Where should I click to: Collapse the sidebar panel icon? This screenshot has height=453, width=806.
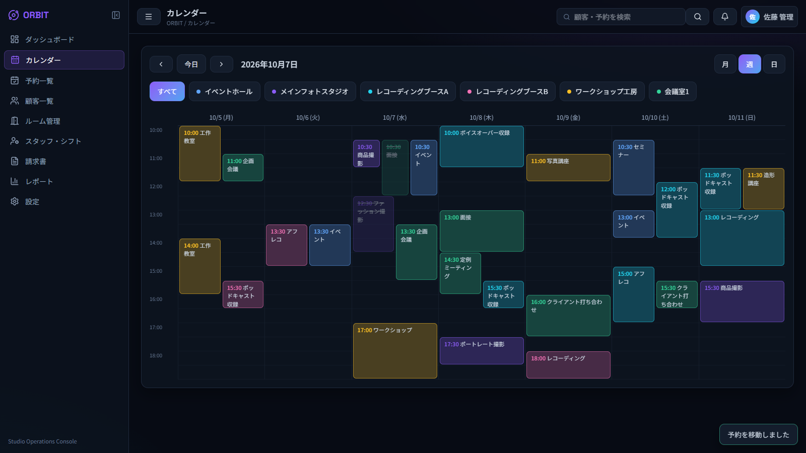(x=116, y=15)
